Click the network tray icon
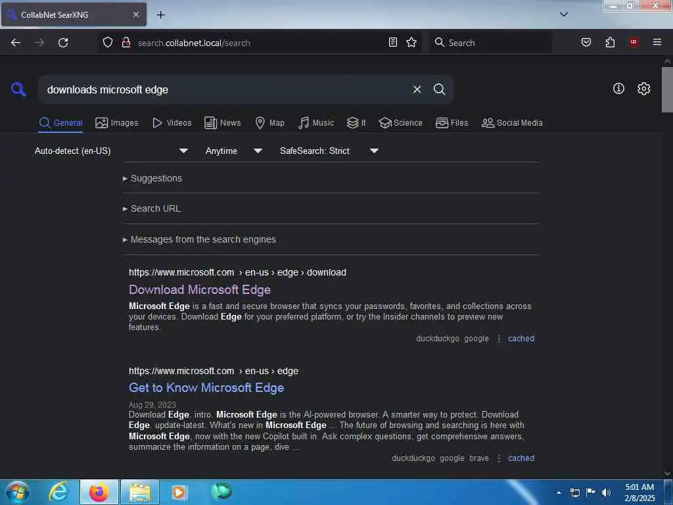673x505 pixels. pyautogui.click(x=574, y=493)
